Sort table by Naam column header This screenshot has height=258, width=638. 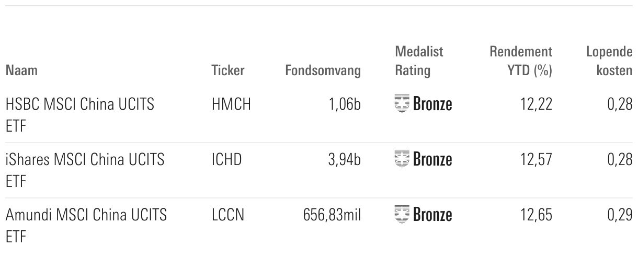point(21,71)
